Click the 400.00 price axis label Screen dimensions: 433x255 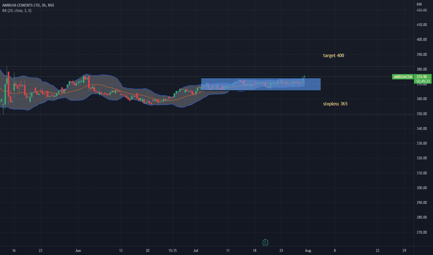pos(422,39)
